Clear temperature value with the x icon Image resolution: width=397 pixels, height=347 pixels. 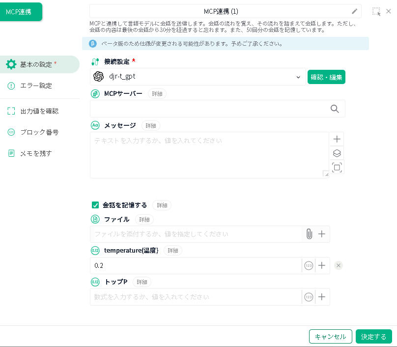[x=339, y=265]
